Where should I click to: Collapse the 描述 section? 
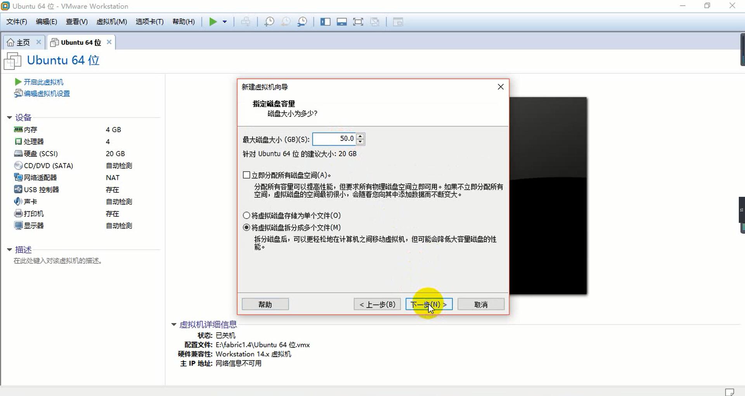coord(9,250)
